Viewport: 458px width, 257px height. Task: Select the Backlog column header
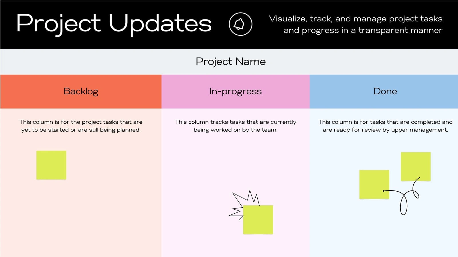[x=81, y=91]
